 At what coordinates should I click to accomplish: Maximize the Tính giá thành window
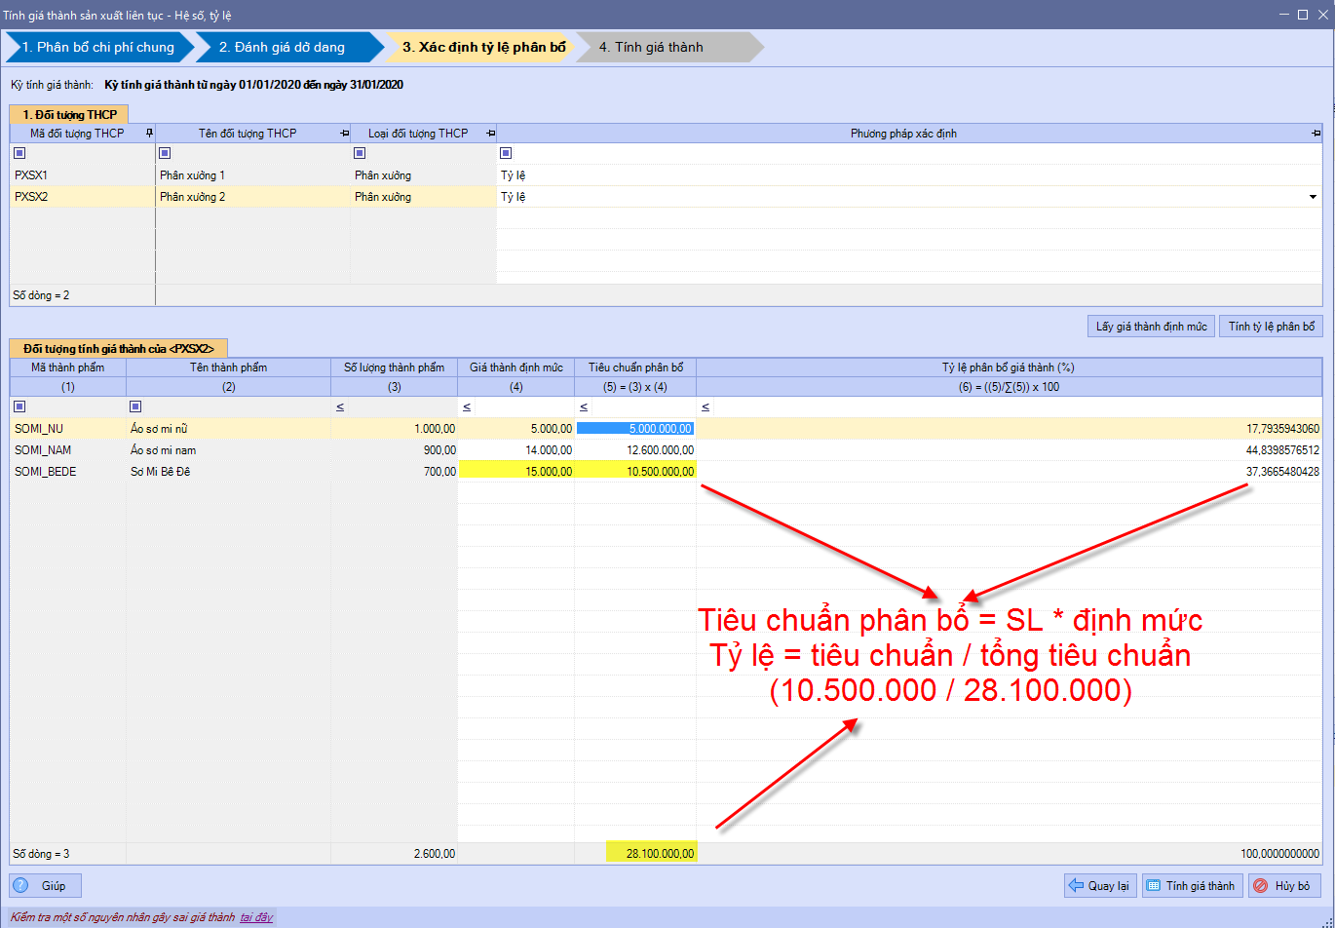pyautogui.click(x=1303, y=15)
